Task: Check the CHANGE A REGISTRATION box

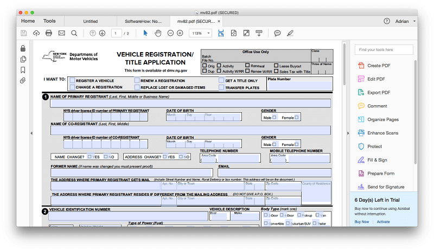Action: click(x=73, y=87)
